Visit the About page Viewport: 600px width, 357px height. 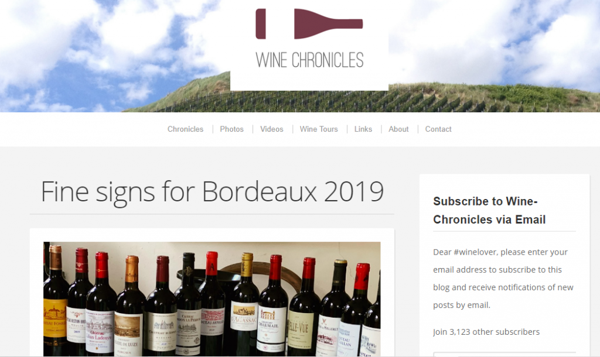(398, 129)
